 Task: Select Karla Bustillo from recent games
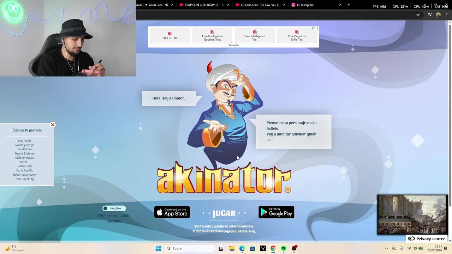point(25,170)
